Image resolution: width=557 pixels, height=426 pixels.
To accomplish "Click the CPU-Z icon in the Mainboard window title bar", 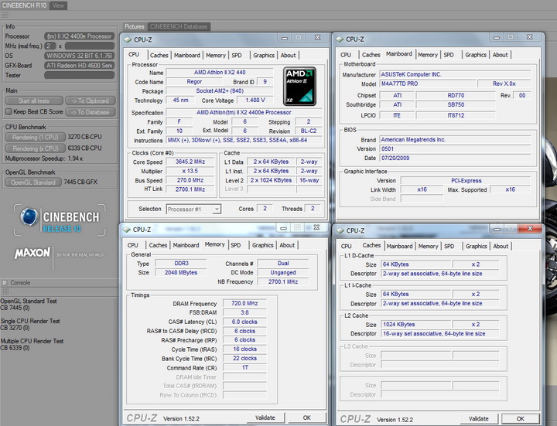I will pyautogui.click(x=339, y=39).
